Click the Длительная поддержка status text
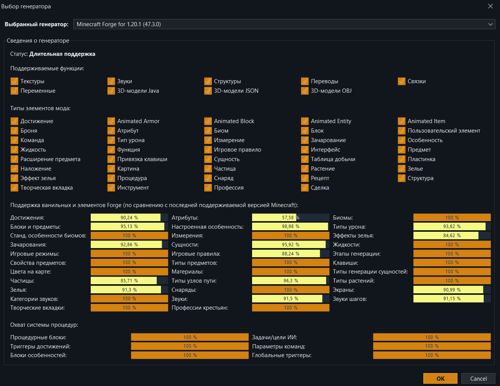 (62, 54)
